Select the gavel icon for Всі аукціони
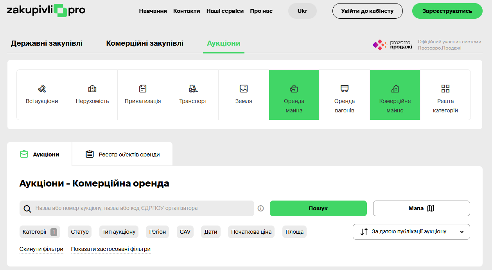This screenshot has height=270, width=492. pyautogui.click(x=42, y=89)
